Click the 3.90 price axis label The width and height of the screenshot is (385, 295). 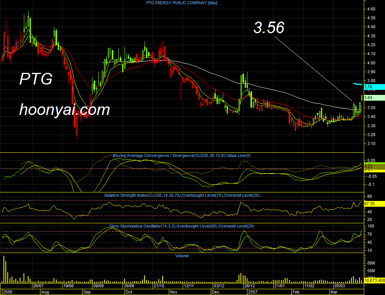[x=371, y=72]
